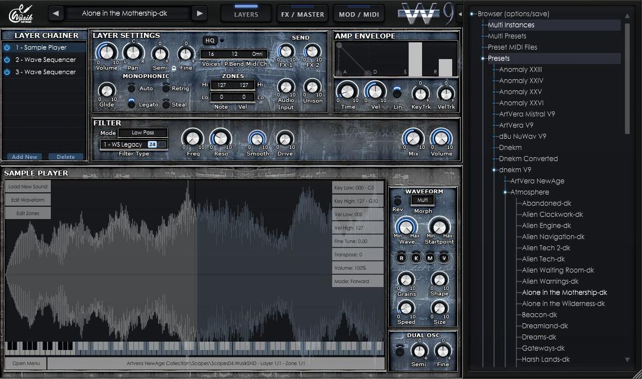This screenshot has height=379, width=642.
Task: Click the Unison knob
Action: tap(312, 87)
